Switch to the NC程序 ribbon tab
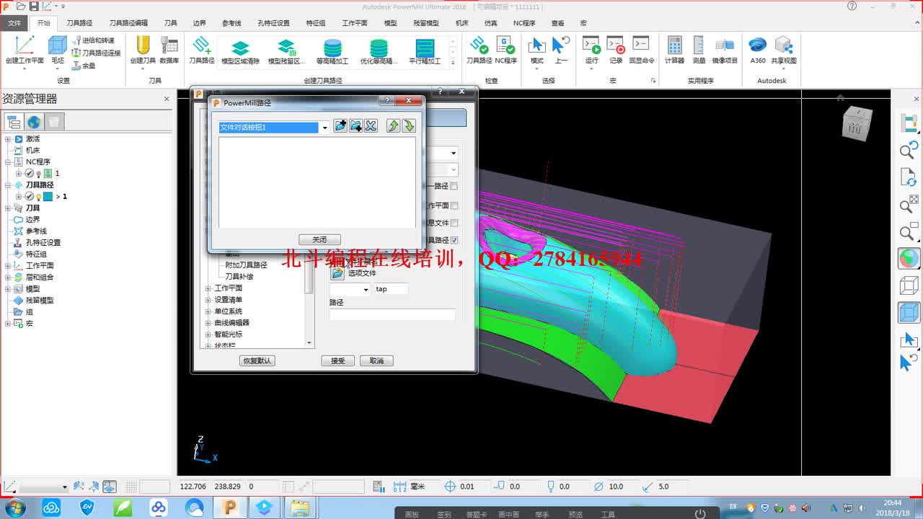The image size is (923, 519). (524, 23)
